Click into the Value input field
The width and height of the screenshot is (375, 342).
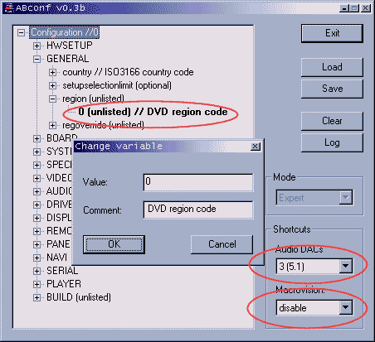(x=198, y=182)
